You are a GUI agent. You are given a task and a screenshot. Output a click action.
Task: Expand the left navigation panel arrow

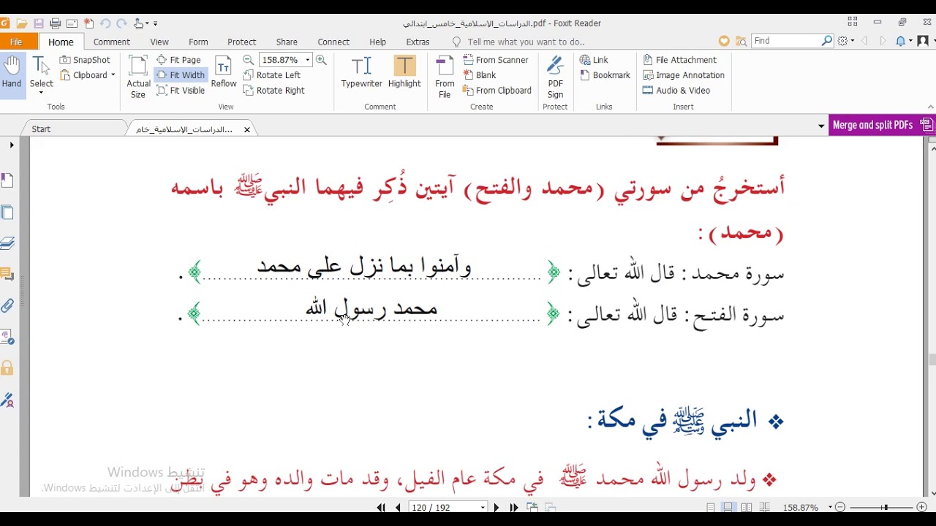pos(12,145)
